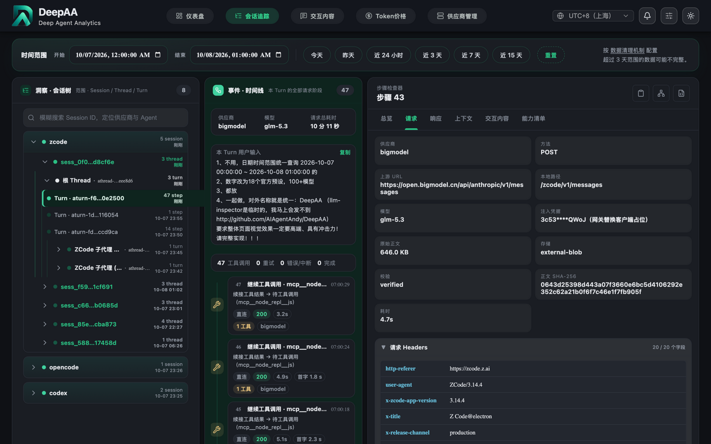The width and height of the screenshot is (711, 444).
Task: Open the 交互内容 nav tab
Action: 317,16
